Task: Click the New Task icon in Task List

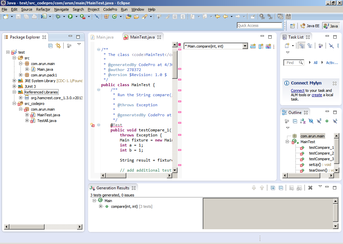Action: click(287, 46)
